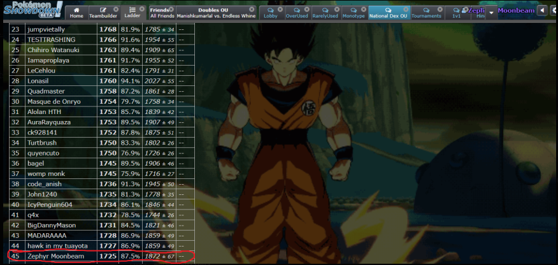Close the Monotype tab
The height and width of the screenshot is (265, 558).
[363, 10]
